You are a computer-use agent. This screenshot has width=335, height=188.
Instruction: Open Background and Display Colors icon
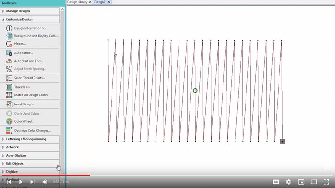tap(9, 36)
